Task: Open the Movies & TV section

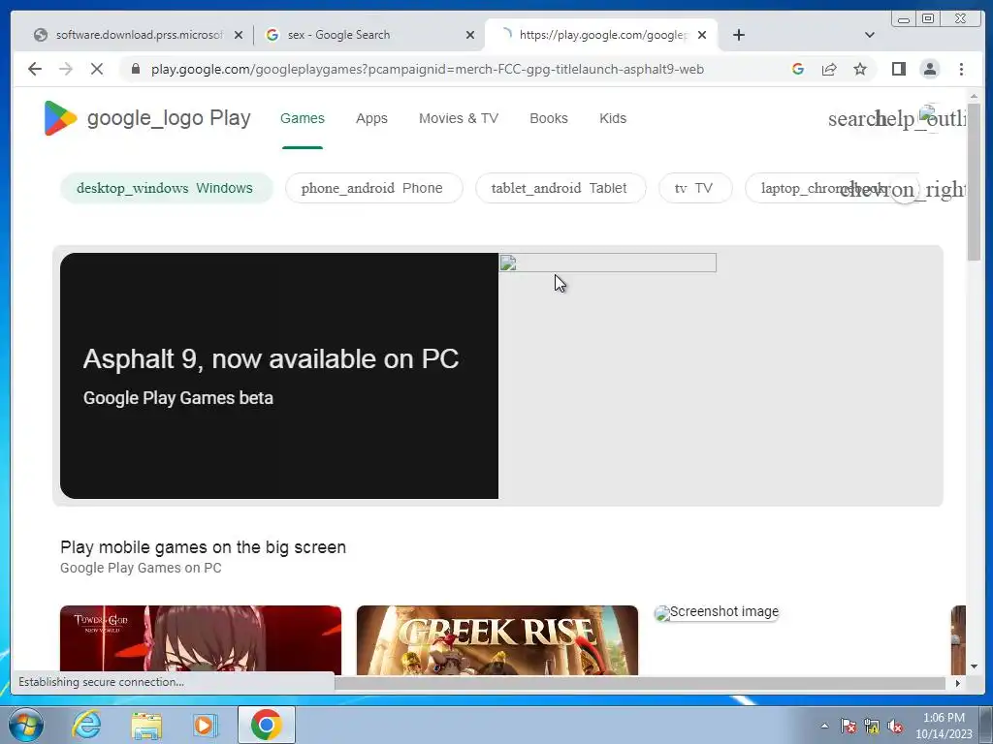Action: (459, 118)
